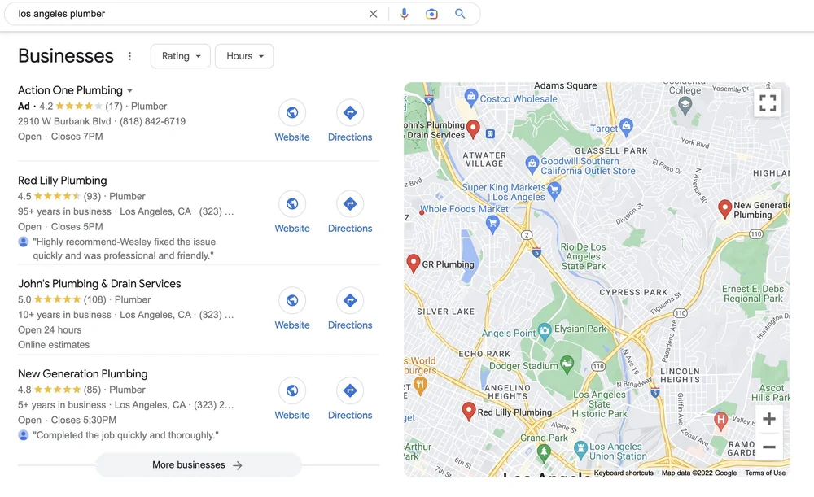Click the 'Map data ©2022 Google' attribution
This screenshot has width=814, height=497.
pos(698,473)
